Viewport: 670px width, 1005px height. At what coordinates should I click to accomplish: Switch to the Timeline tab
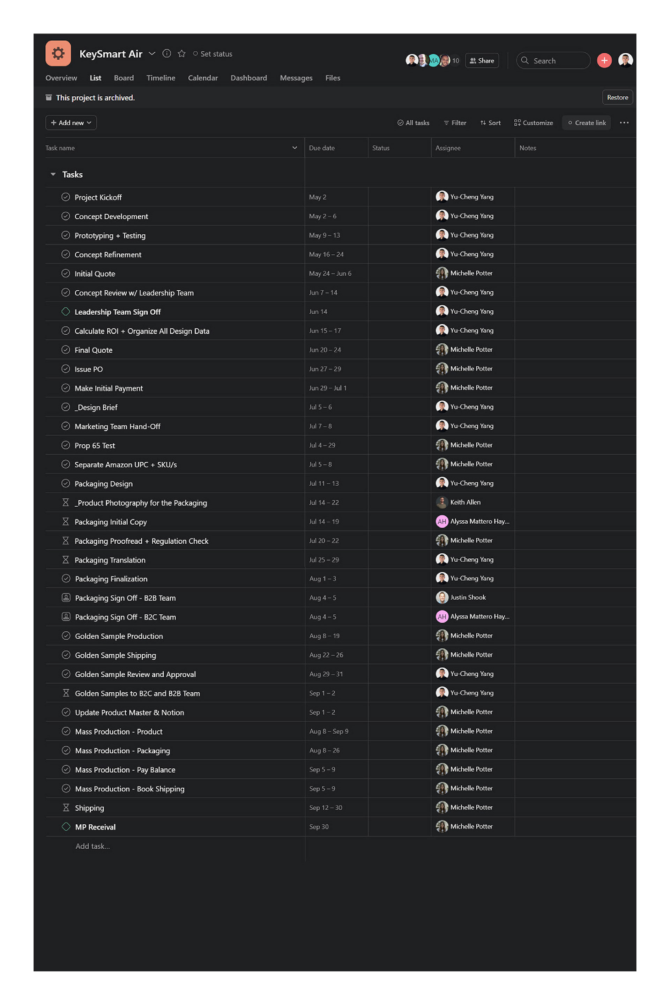point(161,78)
